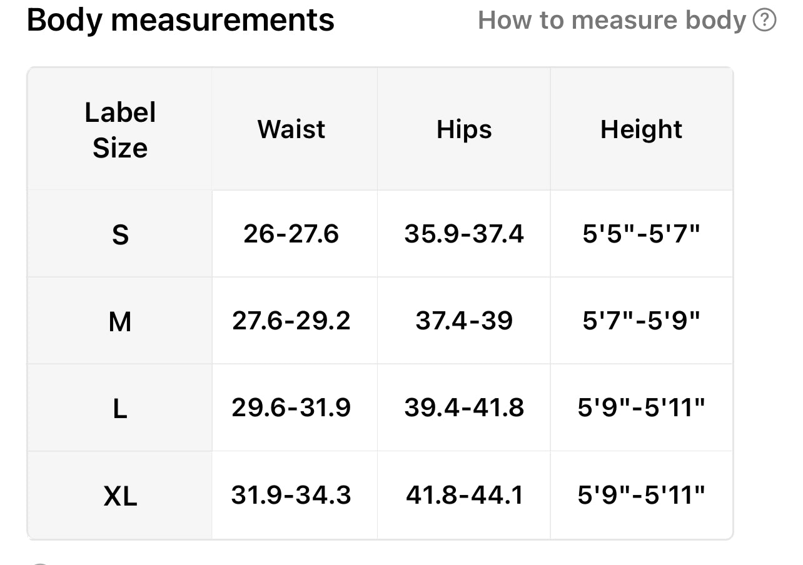Click the hips value 35.9-37.4

click(x=464, y=234)
